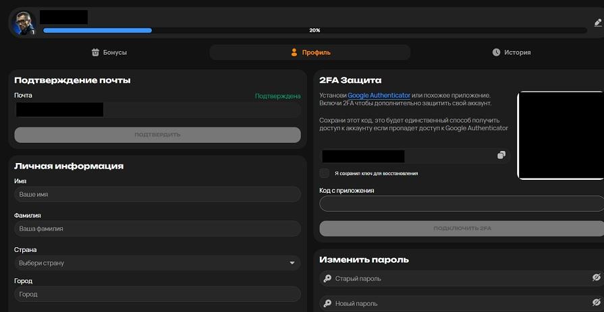Click the Новый пароль input field
This screenshot has height=312, width=604.
pos(462,303)
